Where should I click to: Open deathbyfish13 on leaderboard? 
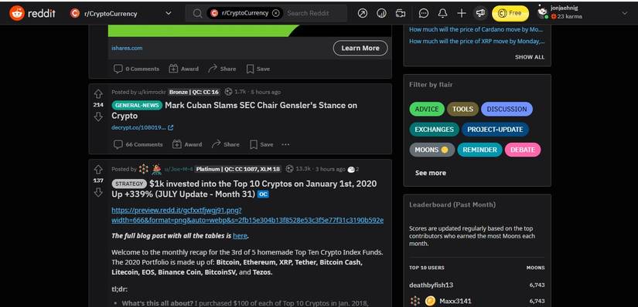431,285
